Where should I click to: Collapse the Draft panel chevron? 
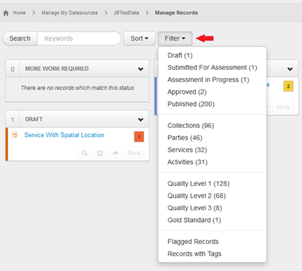[141, 119]
